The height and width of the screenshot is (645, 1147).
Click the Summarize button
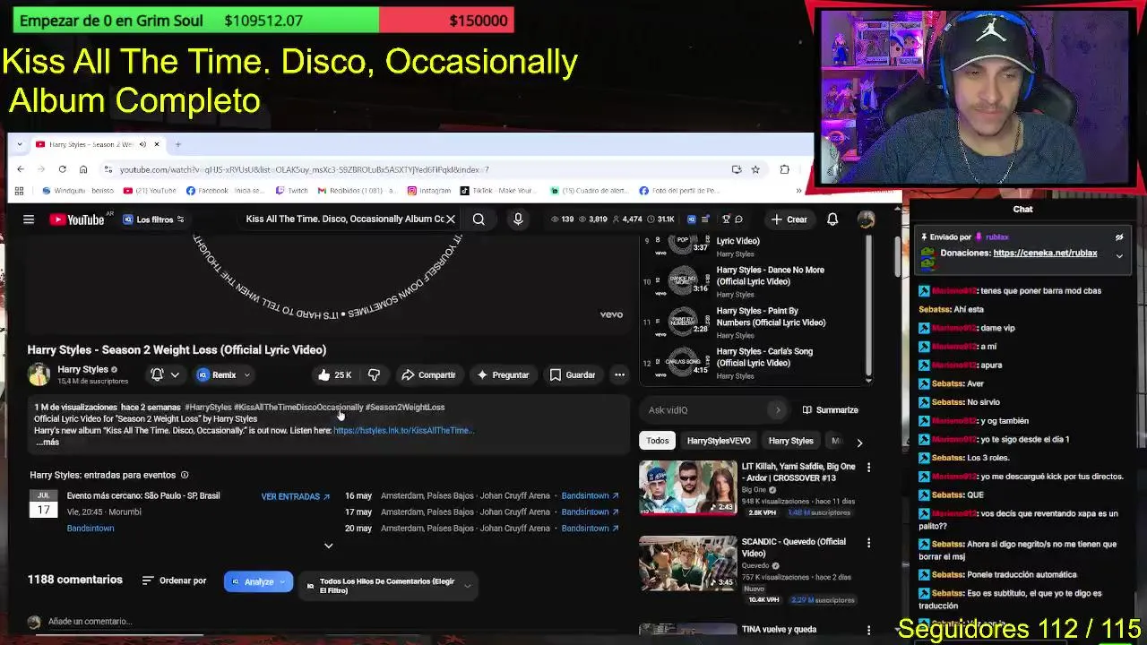coord(830,410)
